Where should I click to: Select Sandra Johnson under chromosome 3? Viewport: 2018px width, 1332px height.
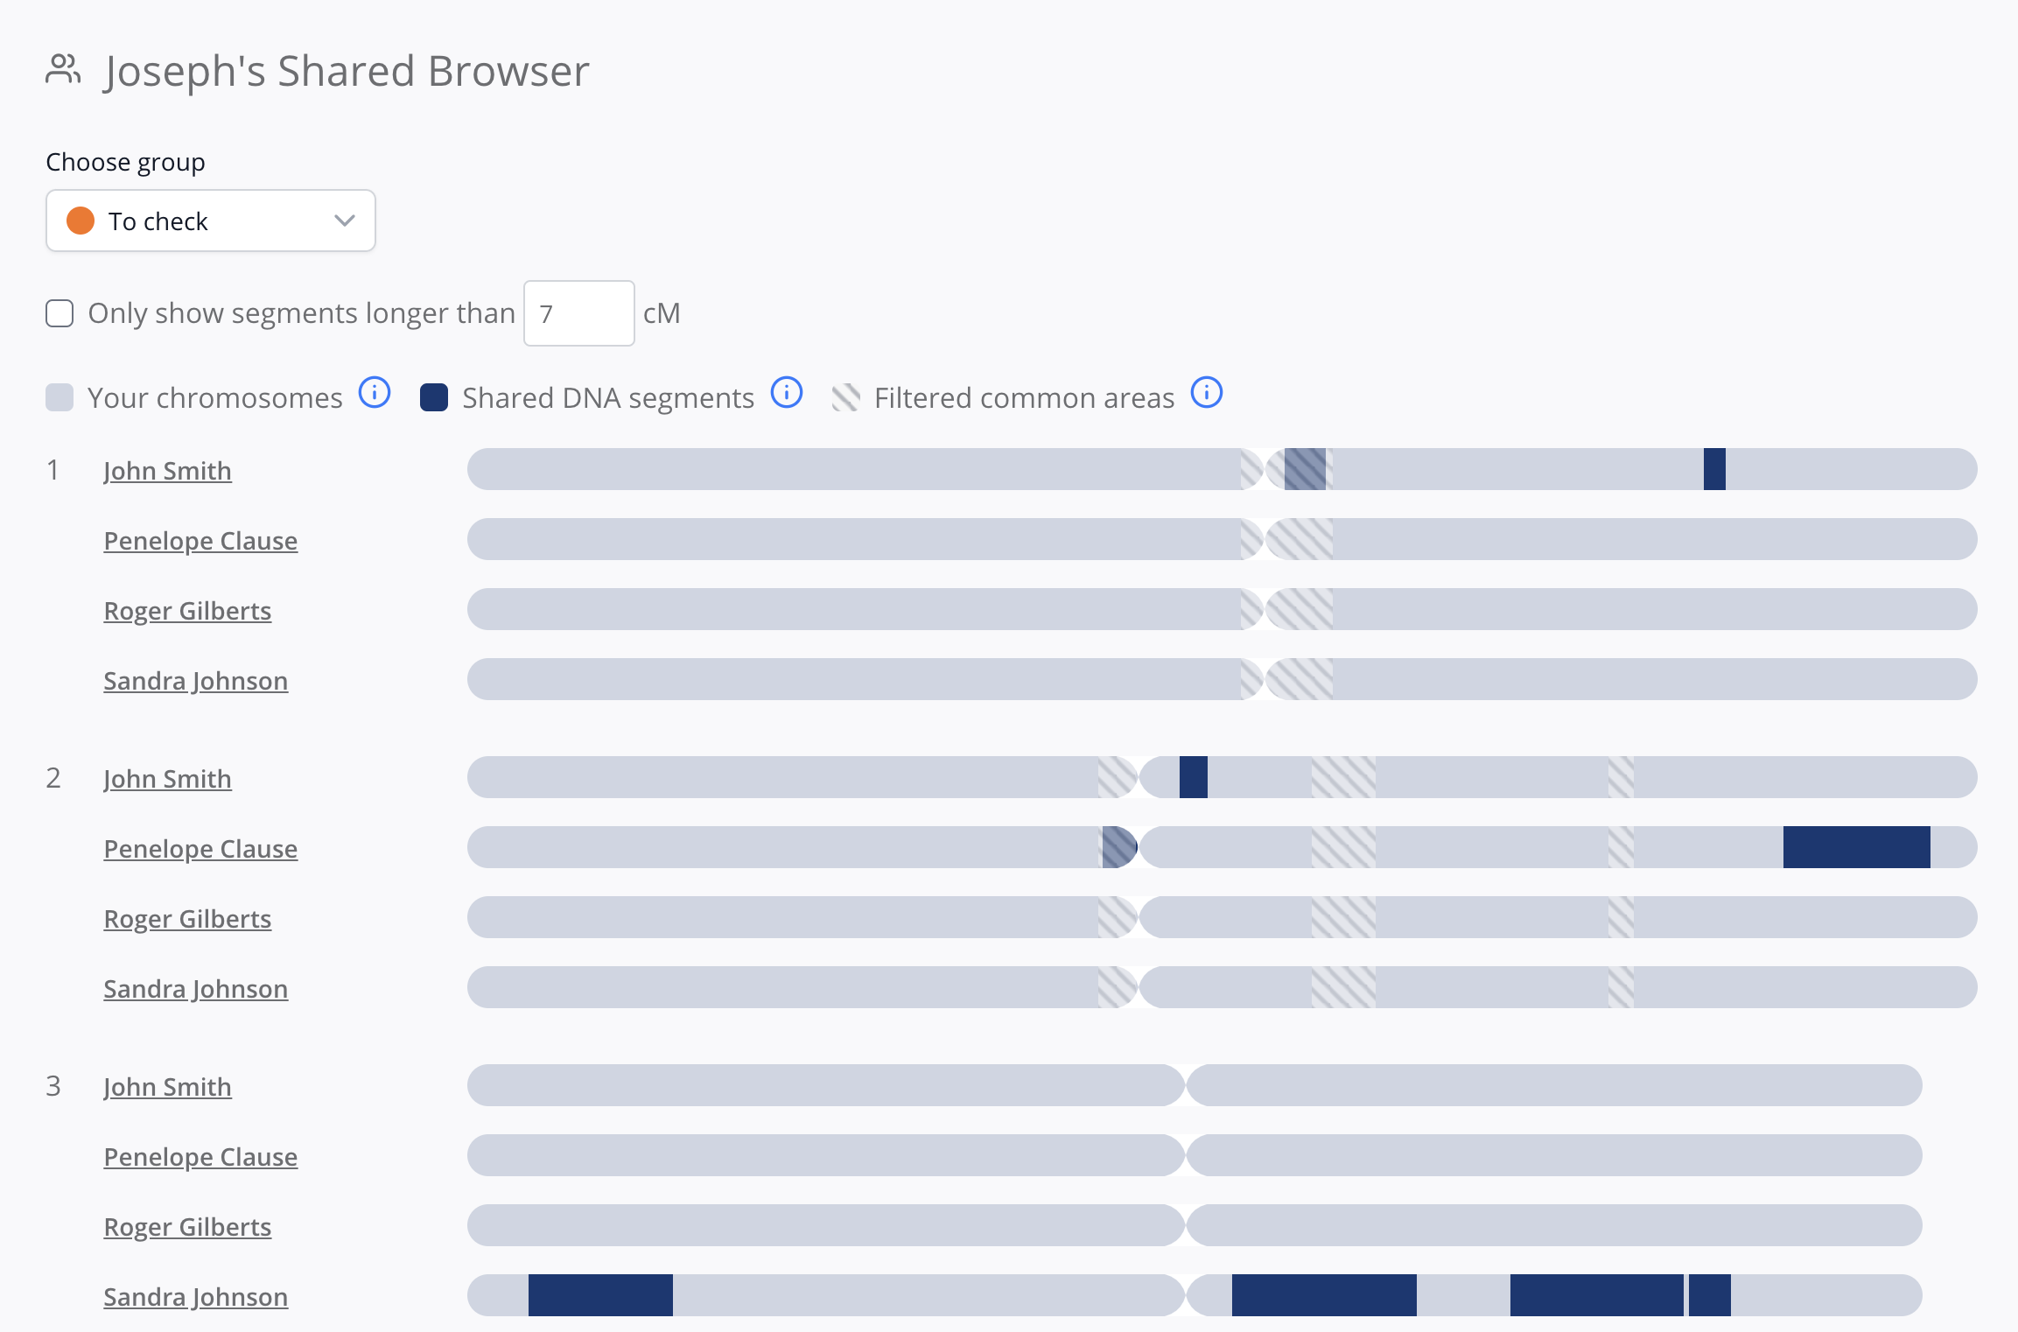pyautogui.click(x=196, y=1296)
